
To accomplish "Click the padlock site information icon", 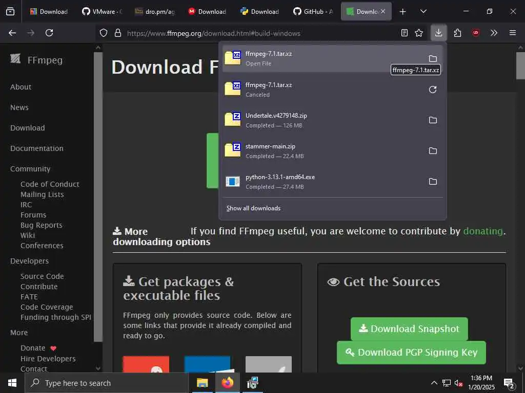I will click(x=117, y=33).
